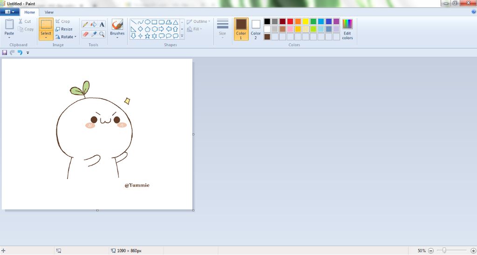
Task: Click the Crop button
Action: tap(63, 21)
